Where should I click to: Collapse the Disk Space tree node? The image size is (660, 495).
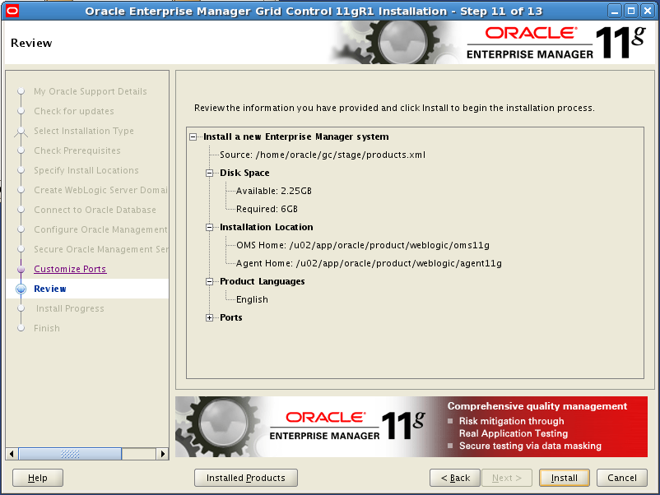coord(209,173)
